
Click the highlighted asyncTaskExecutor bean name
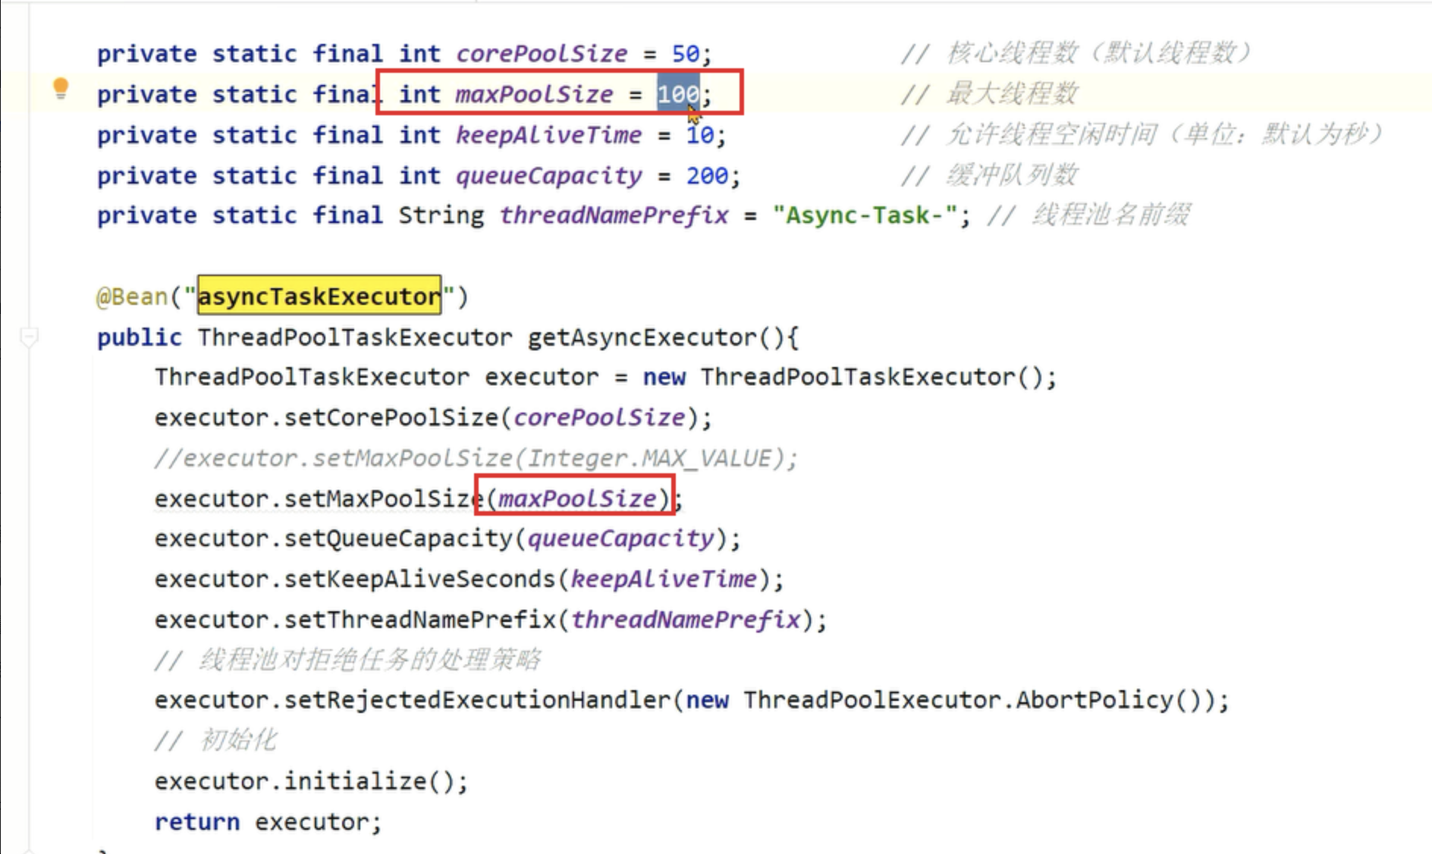[x=319, y=296]
